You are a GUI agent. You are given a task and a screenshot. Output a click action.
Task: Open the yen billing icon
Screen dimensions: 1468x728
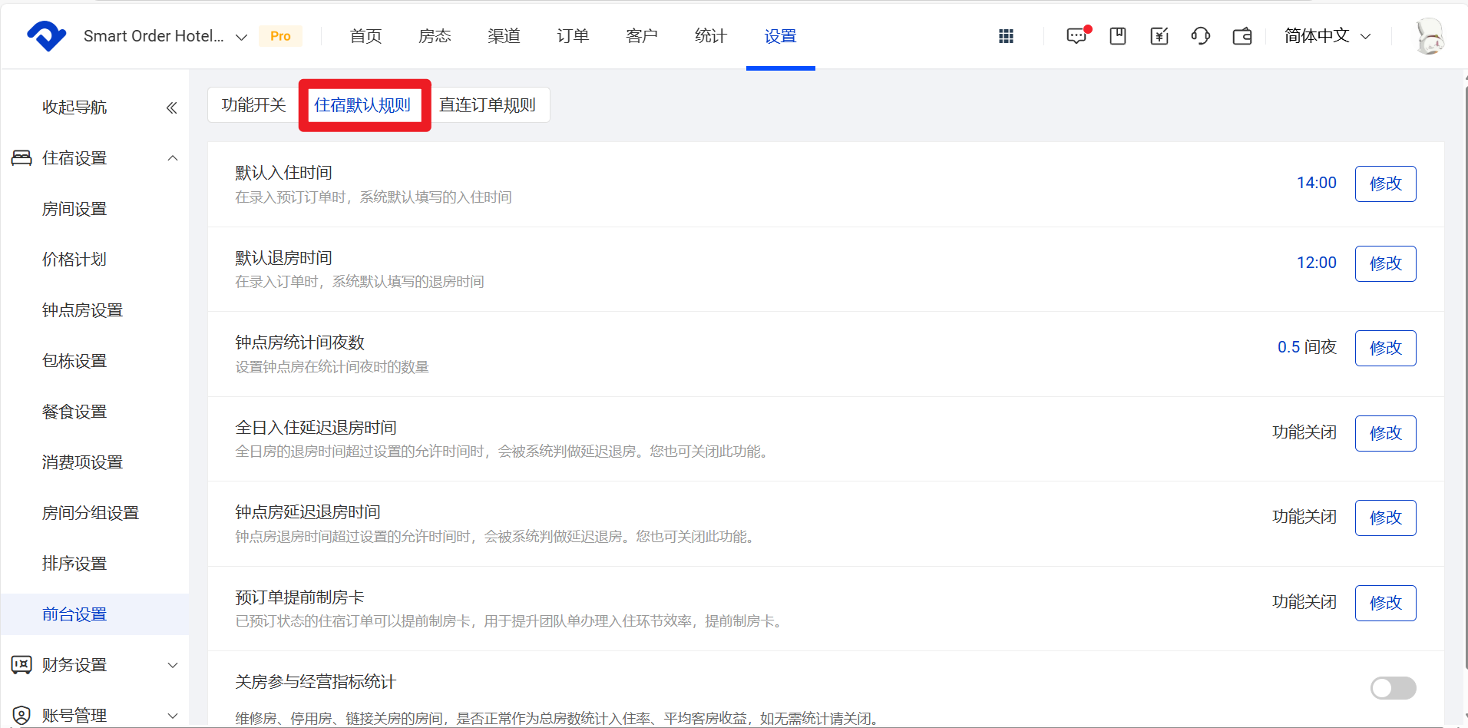pyautogui.click(x=1159, y=36)
